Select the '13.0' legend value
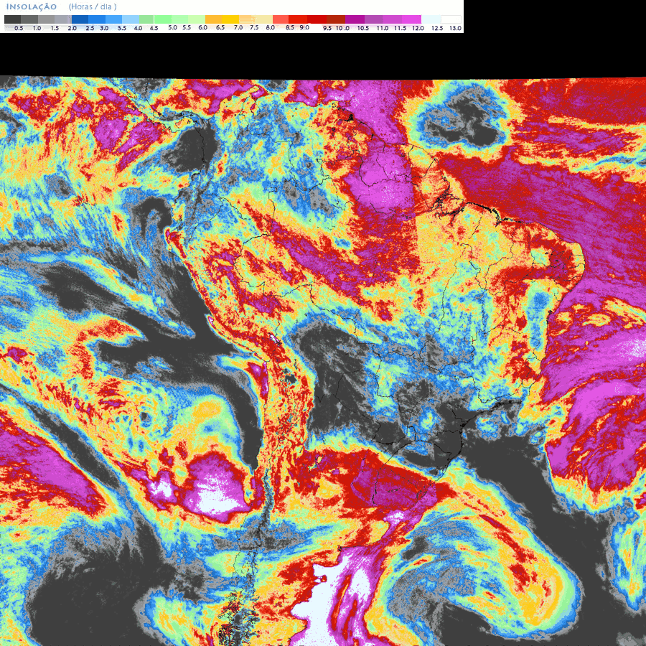The image size is (646, 646). click(x=455, y=28)
